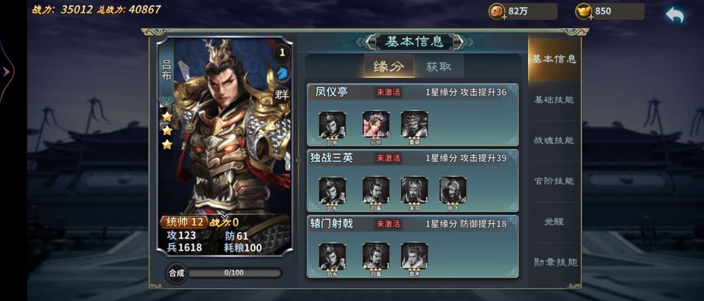The image size is (704, 301).
Task: Click the 合成 button
Action: coord(177,273)
